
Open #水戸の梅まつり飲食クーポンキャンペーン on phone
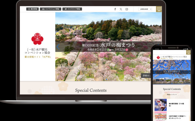(x=177, y=117)
